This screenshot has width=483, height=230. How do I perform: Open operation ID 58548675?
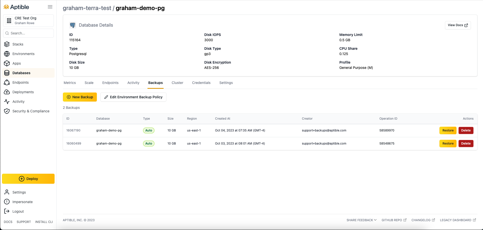[x=387, y=144]
